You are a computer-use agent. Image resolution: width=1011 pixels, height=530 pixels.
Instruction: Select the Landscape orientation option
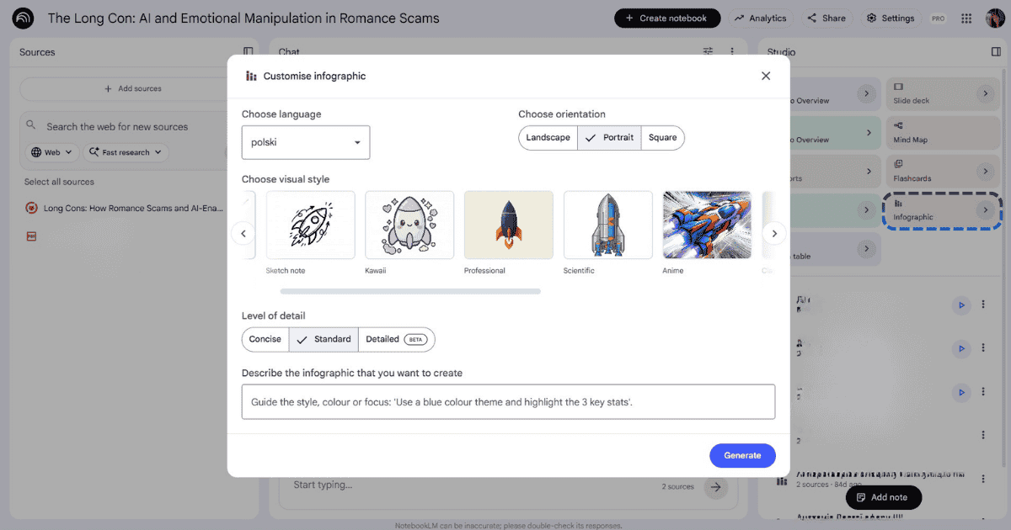pos(548,137)
